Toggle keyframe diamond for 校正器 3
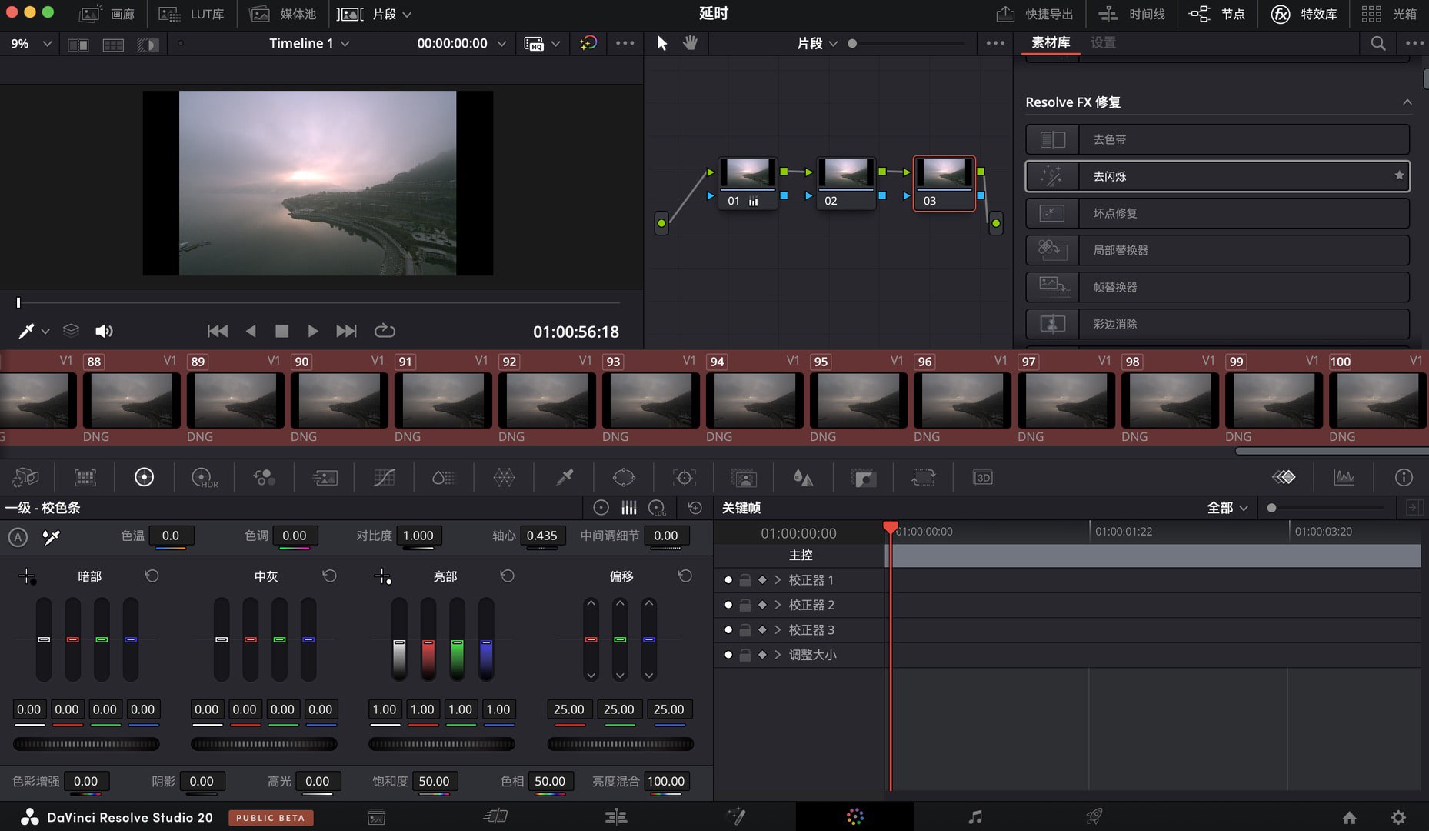Screen dimensions: 1429x831 [762, 630]
